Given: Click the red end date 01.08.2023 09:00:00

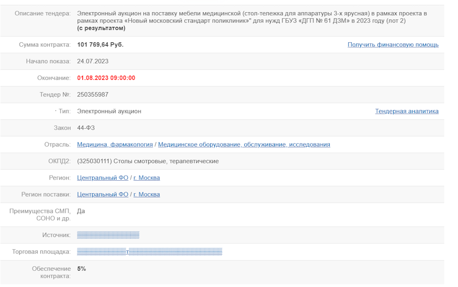Looking at the screenshot, I should (x=106, y=78).
